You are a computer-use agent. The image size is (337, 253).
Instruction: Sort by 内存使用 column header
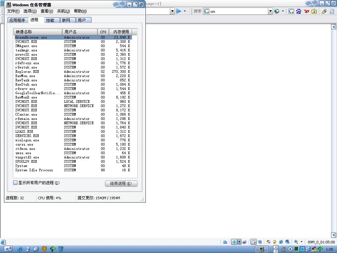point(120,32)
